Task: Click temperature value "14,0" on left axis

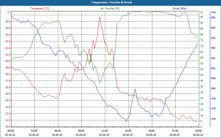Action: tap(8, 100)
